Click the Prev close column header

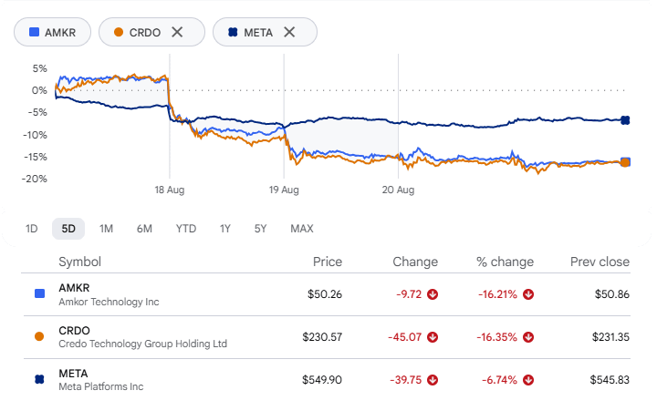[600, 262]
